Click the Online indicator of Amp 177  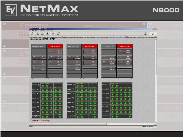[78, 90]
